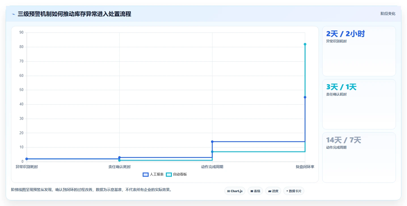
Task: Click the 自动看板 point at 1 on 责任确认耗时
Action: click(119, 160)
